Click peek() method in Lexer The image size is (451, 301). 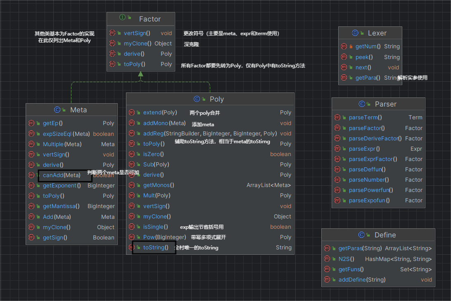(364, 57)
